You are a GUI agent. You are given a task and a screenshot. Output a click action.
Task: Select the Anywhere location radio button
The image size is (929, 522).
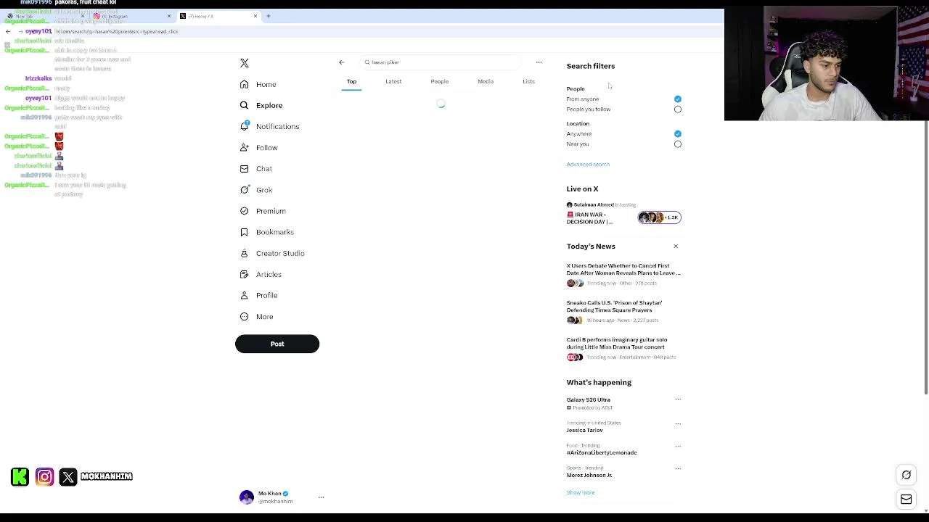(678, 133)
